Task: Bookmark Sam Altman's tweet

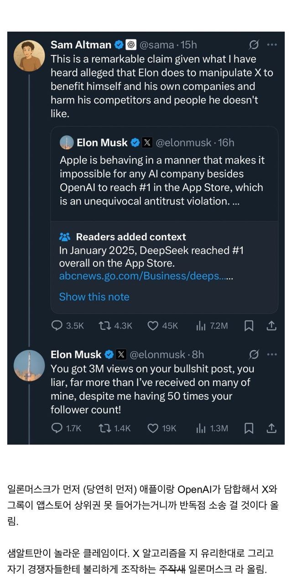Action: point(249,326)
